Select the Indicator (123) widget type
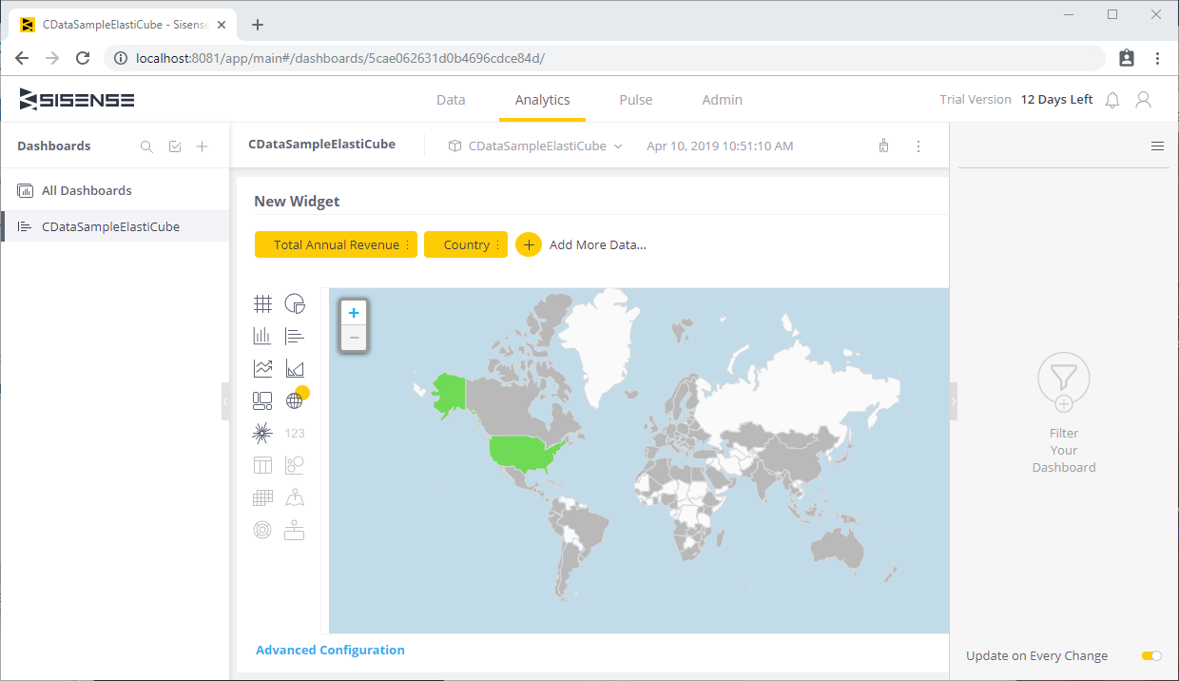Screen dimensions: 1179x681 tap(295, 433)
